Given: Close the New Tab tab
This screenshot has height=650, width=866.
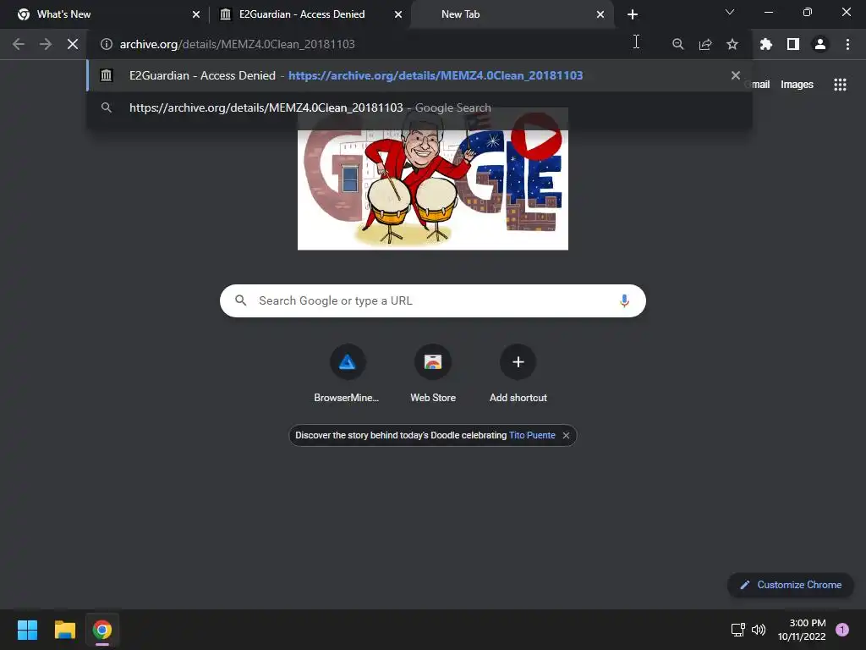Looking at the screenshot, I should pyautogui.click(x=600, y=14).
